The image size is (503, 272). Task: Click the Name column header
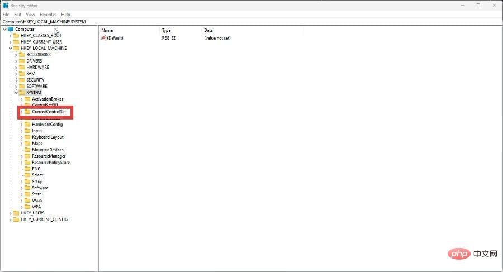(129, 30)
